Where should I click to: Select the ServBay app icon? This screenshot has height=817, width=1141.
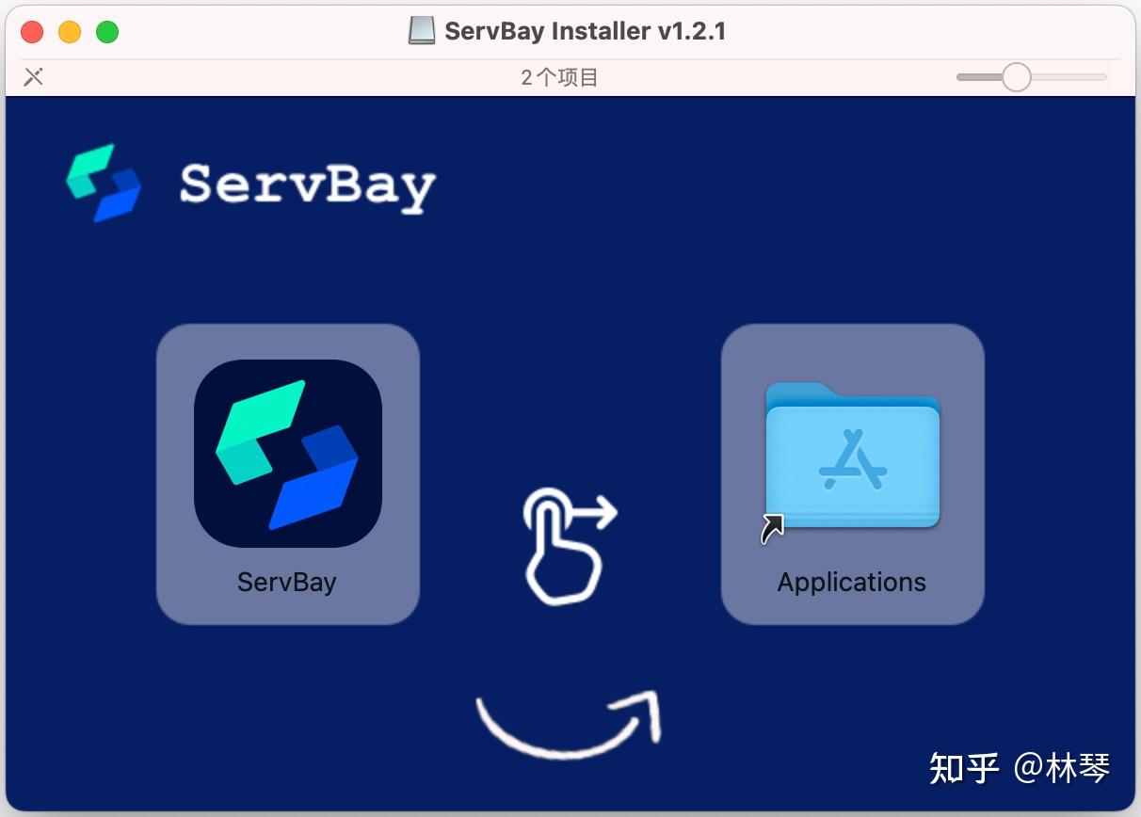coord(287,454)
